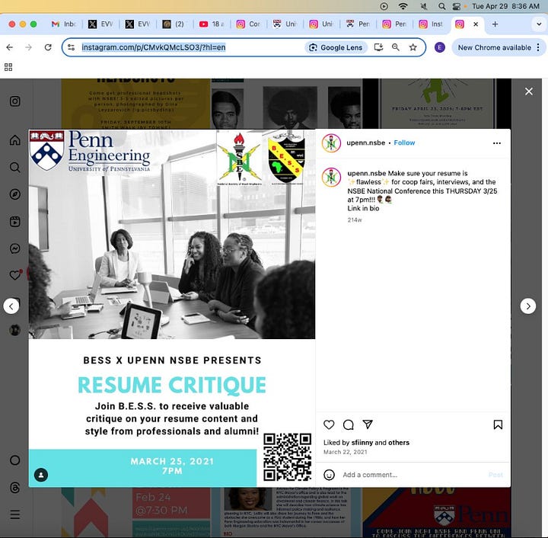Go to Home in Instagram sidebar

pos(14,140)
